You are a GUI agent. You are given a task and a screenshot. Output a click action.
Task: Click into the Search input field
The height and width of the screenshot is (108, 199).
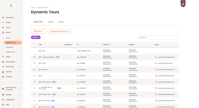(x=158, y=37)
